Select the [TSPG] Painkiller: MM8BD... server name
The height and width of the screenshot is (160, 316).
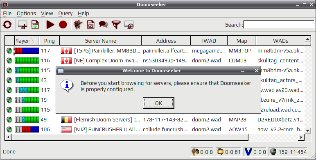tap(107, 51)
